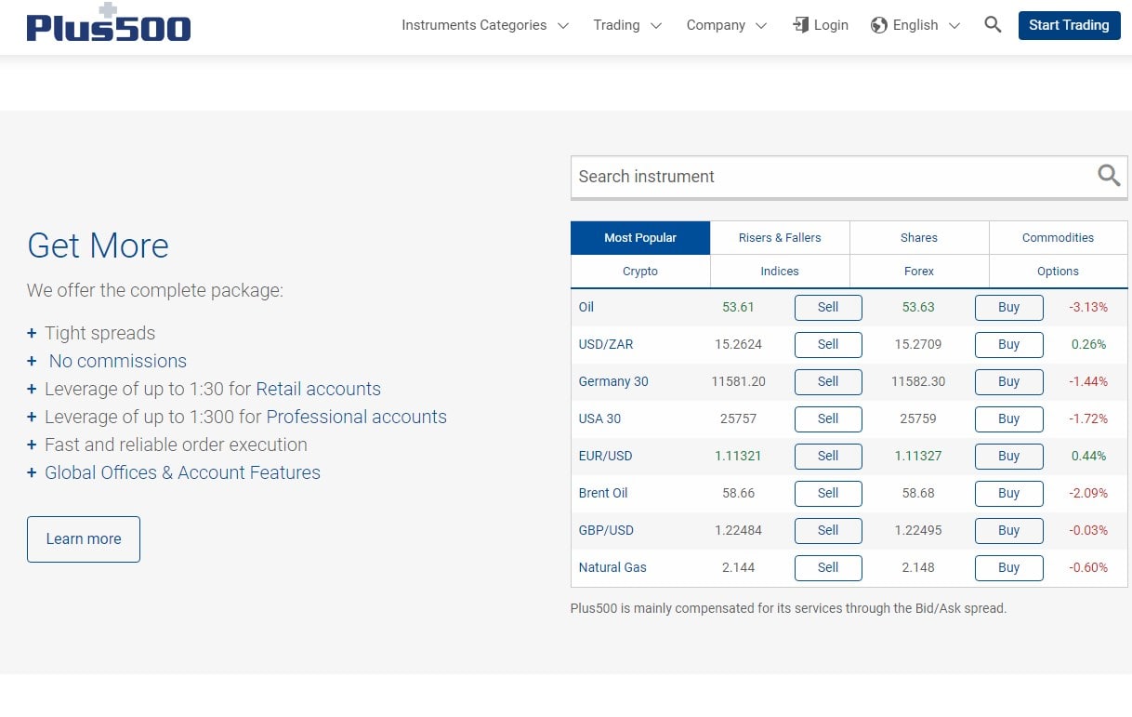Open the Retail accounts link
1132x717 pixels.
tap(319, 389)
